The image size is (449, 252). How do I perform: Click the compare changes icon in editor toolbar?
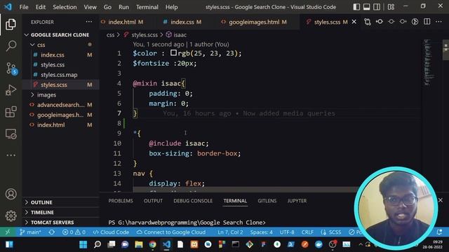(368, 22)
